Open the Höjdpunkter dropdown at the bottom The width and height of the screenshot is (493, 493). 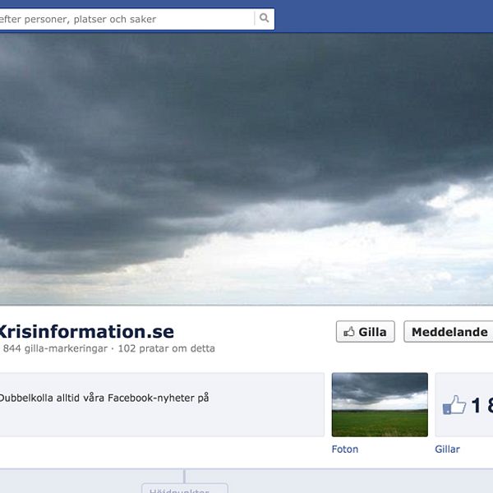pos(185,489)
